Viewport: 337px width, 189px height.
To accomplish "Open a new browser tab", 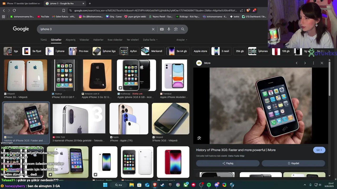I will [x=90, y=3].
